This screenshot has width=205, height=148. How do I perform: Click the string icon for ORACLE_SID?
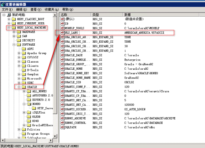[62, 82]
